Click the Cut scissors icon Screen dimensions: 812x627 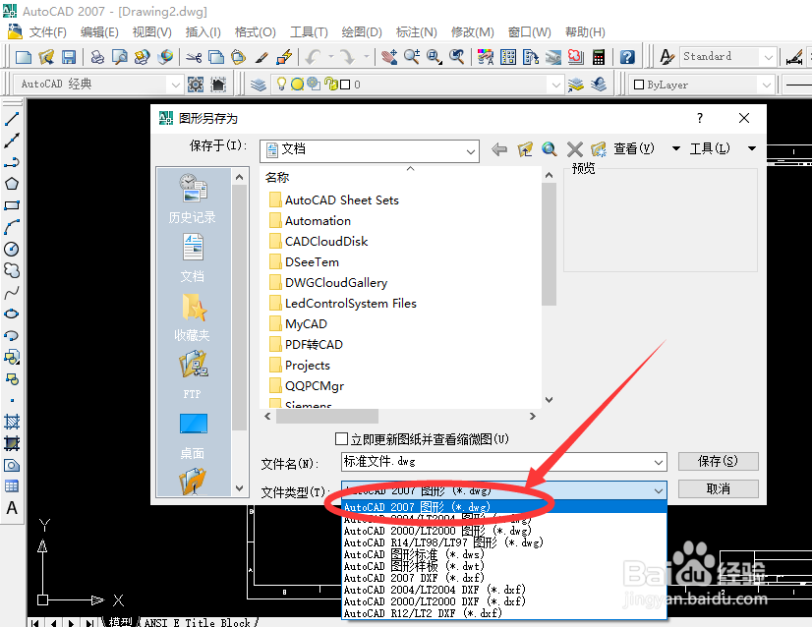pyautogui.click(x=194, y=56)
